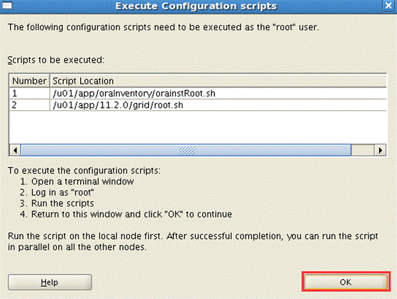Select row number 2 cell

click(x=29, y=105)
